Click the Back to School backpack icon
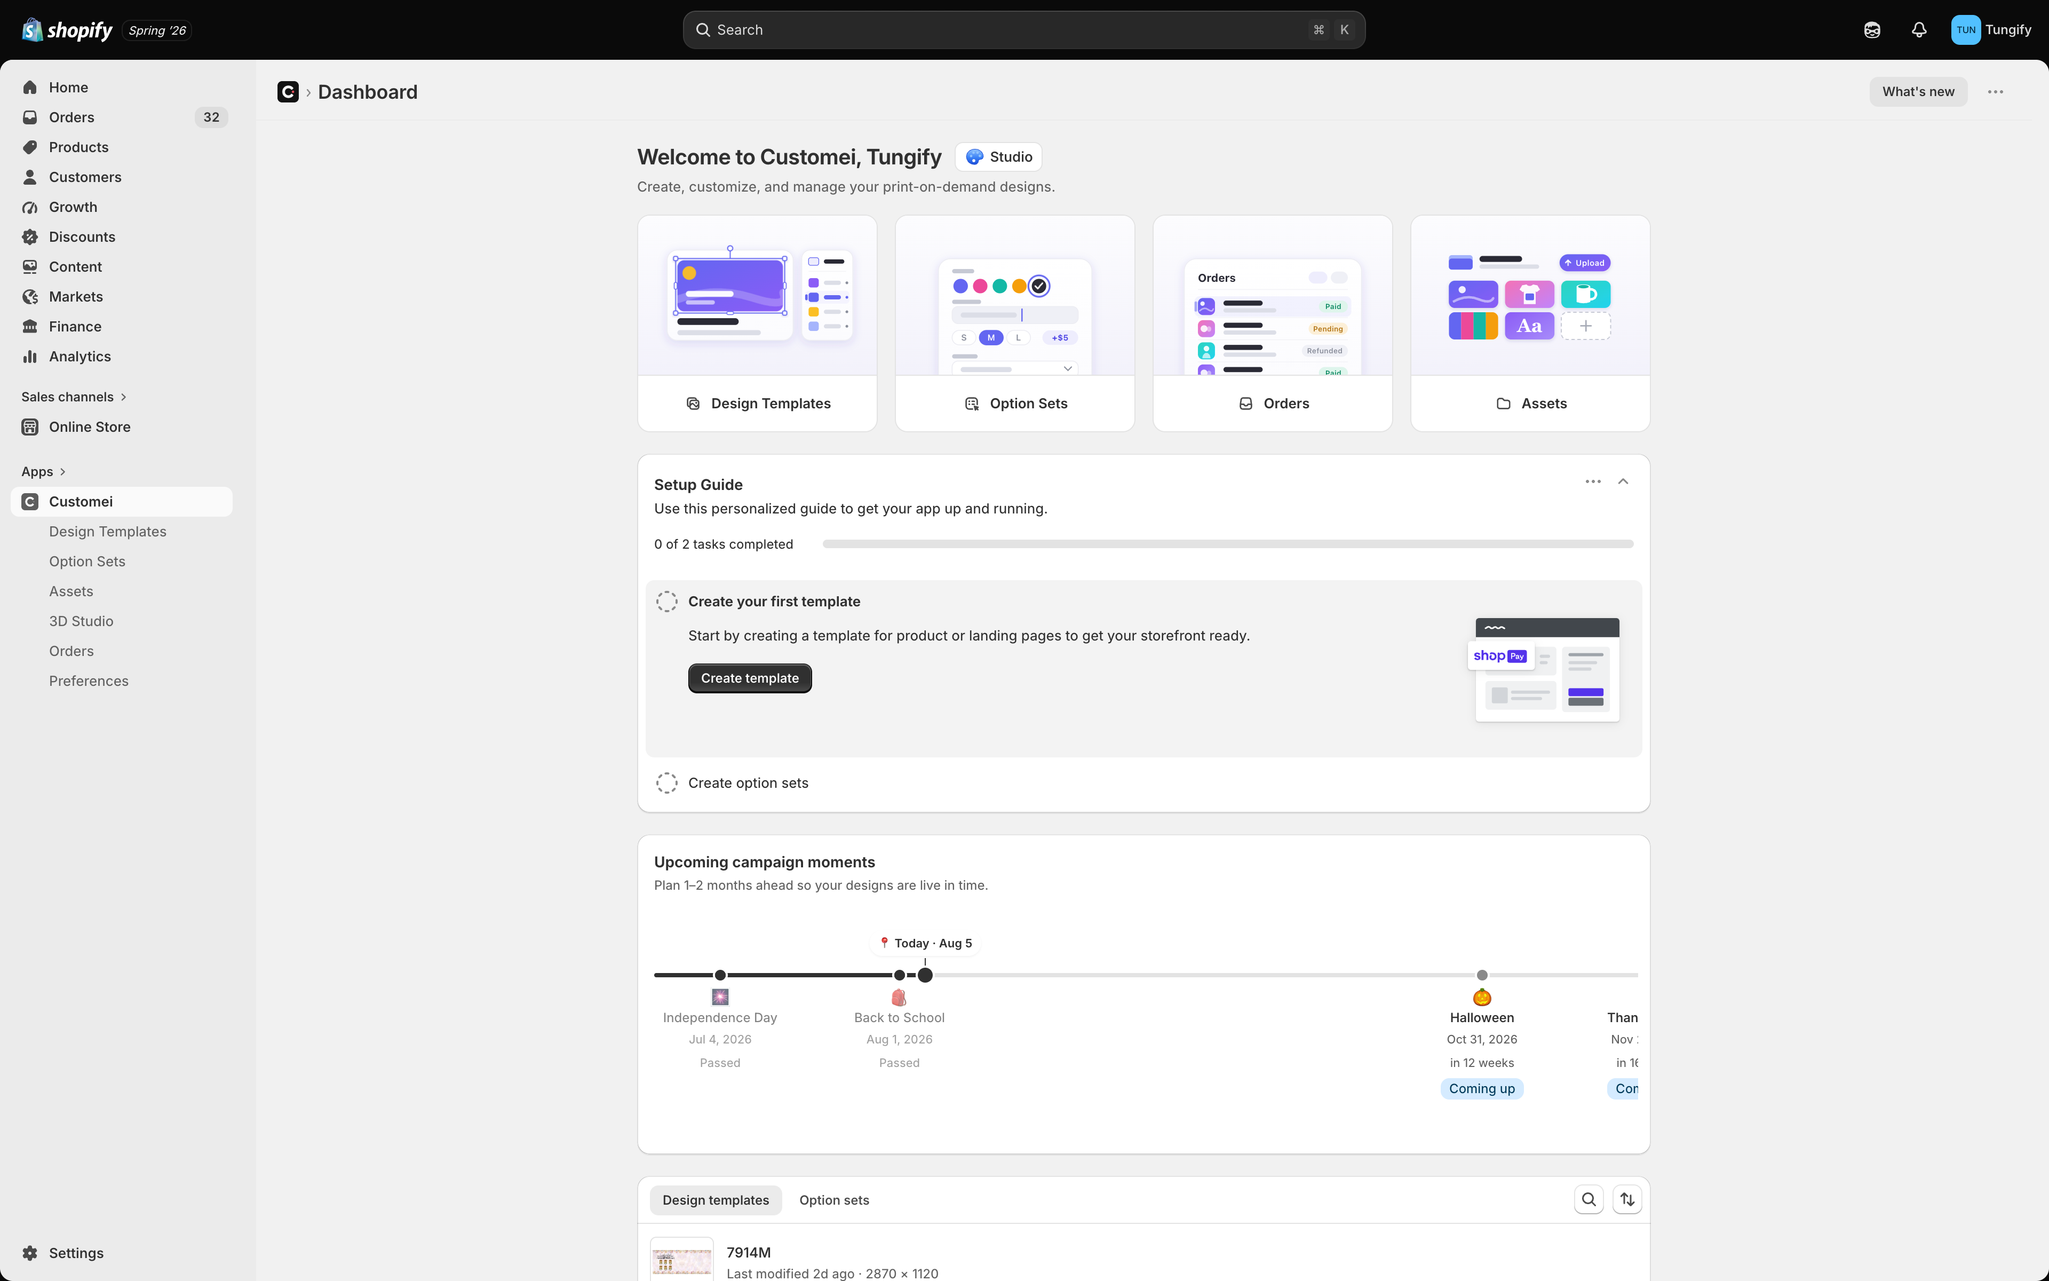This screenshot has width=2049, height=1281. click(899, 997)
